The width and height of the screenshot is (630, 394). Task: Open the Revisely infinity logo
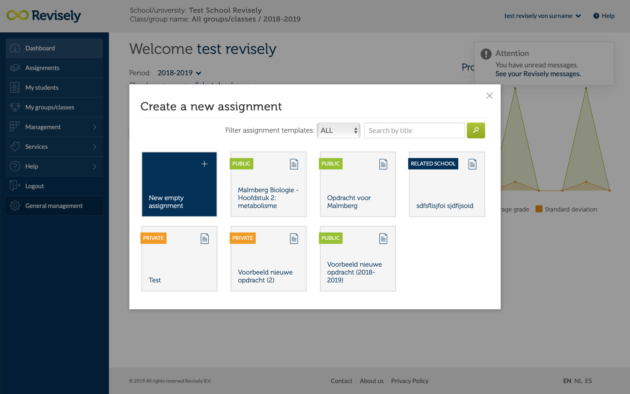pos(18,15)
